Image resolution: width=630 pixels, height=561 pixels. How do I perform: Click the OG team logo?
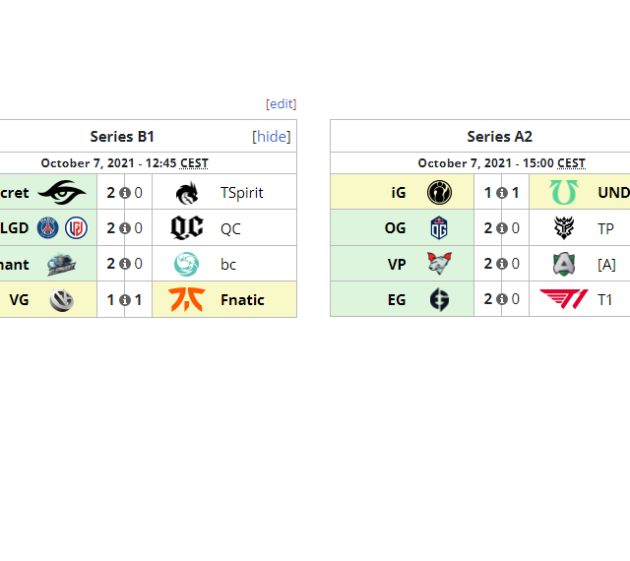pos(439,228)
